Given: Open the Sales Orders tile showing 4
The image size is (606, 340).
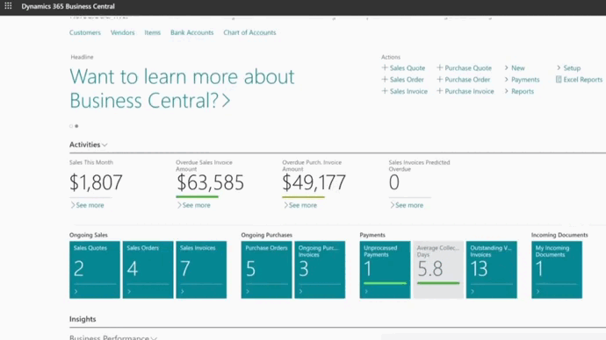Looking at the screenshot, I should (148, 270).
